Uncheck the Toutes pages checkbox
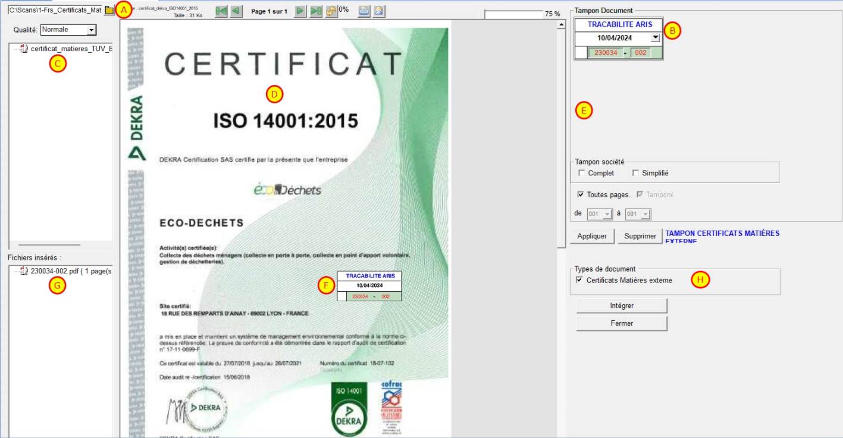This screenshot has height=438, width=843. click(x=581, y=194)
